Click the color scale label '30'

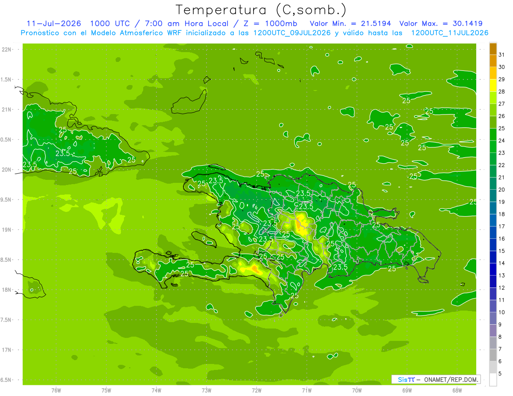point(502,67)
